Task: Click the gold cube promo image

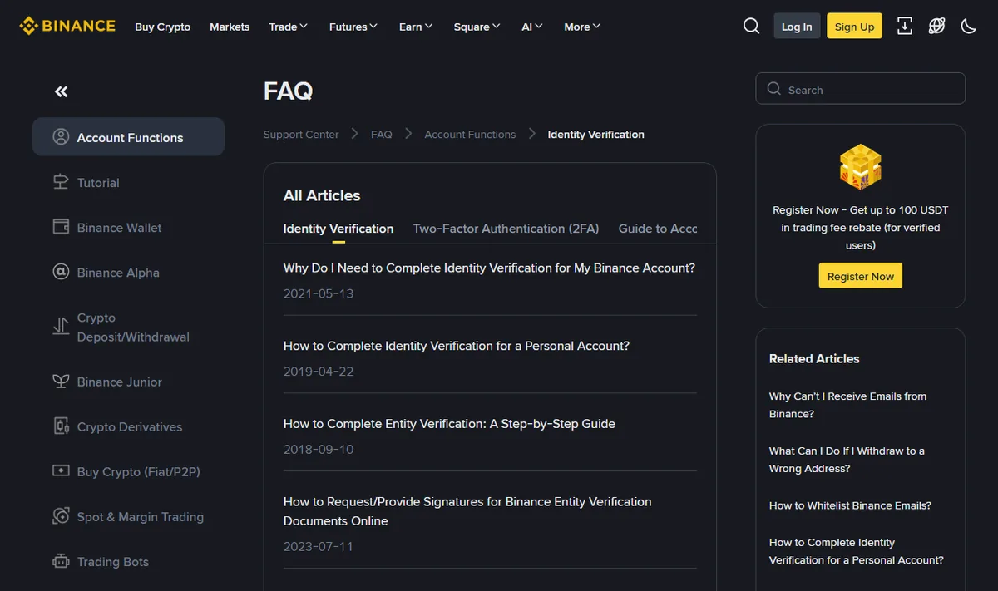Action: (860, 167)
